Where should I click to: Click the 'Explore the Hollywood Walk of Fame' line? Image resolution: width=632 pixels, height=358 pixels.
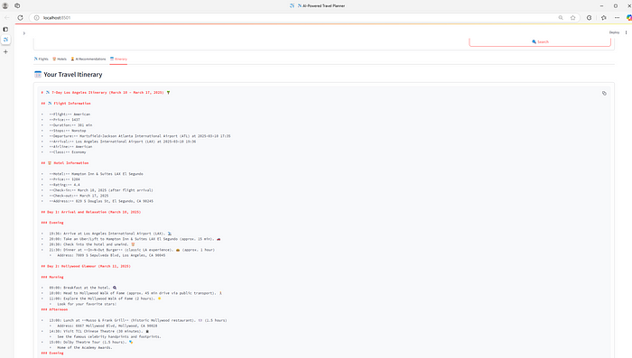(x=106, y=298)
